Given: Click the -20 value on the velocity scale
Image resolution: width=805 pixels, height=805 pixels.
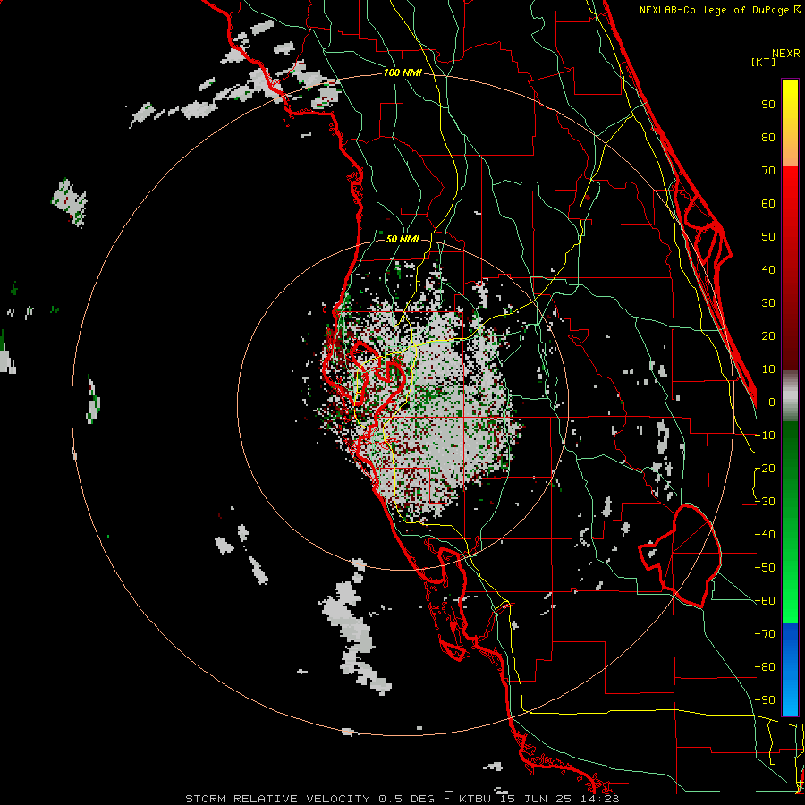Looking at the screenshot, I should 765,469.
